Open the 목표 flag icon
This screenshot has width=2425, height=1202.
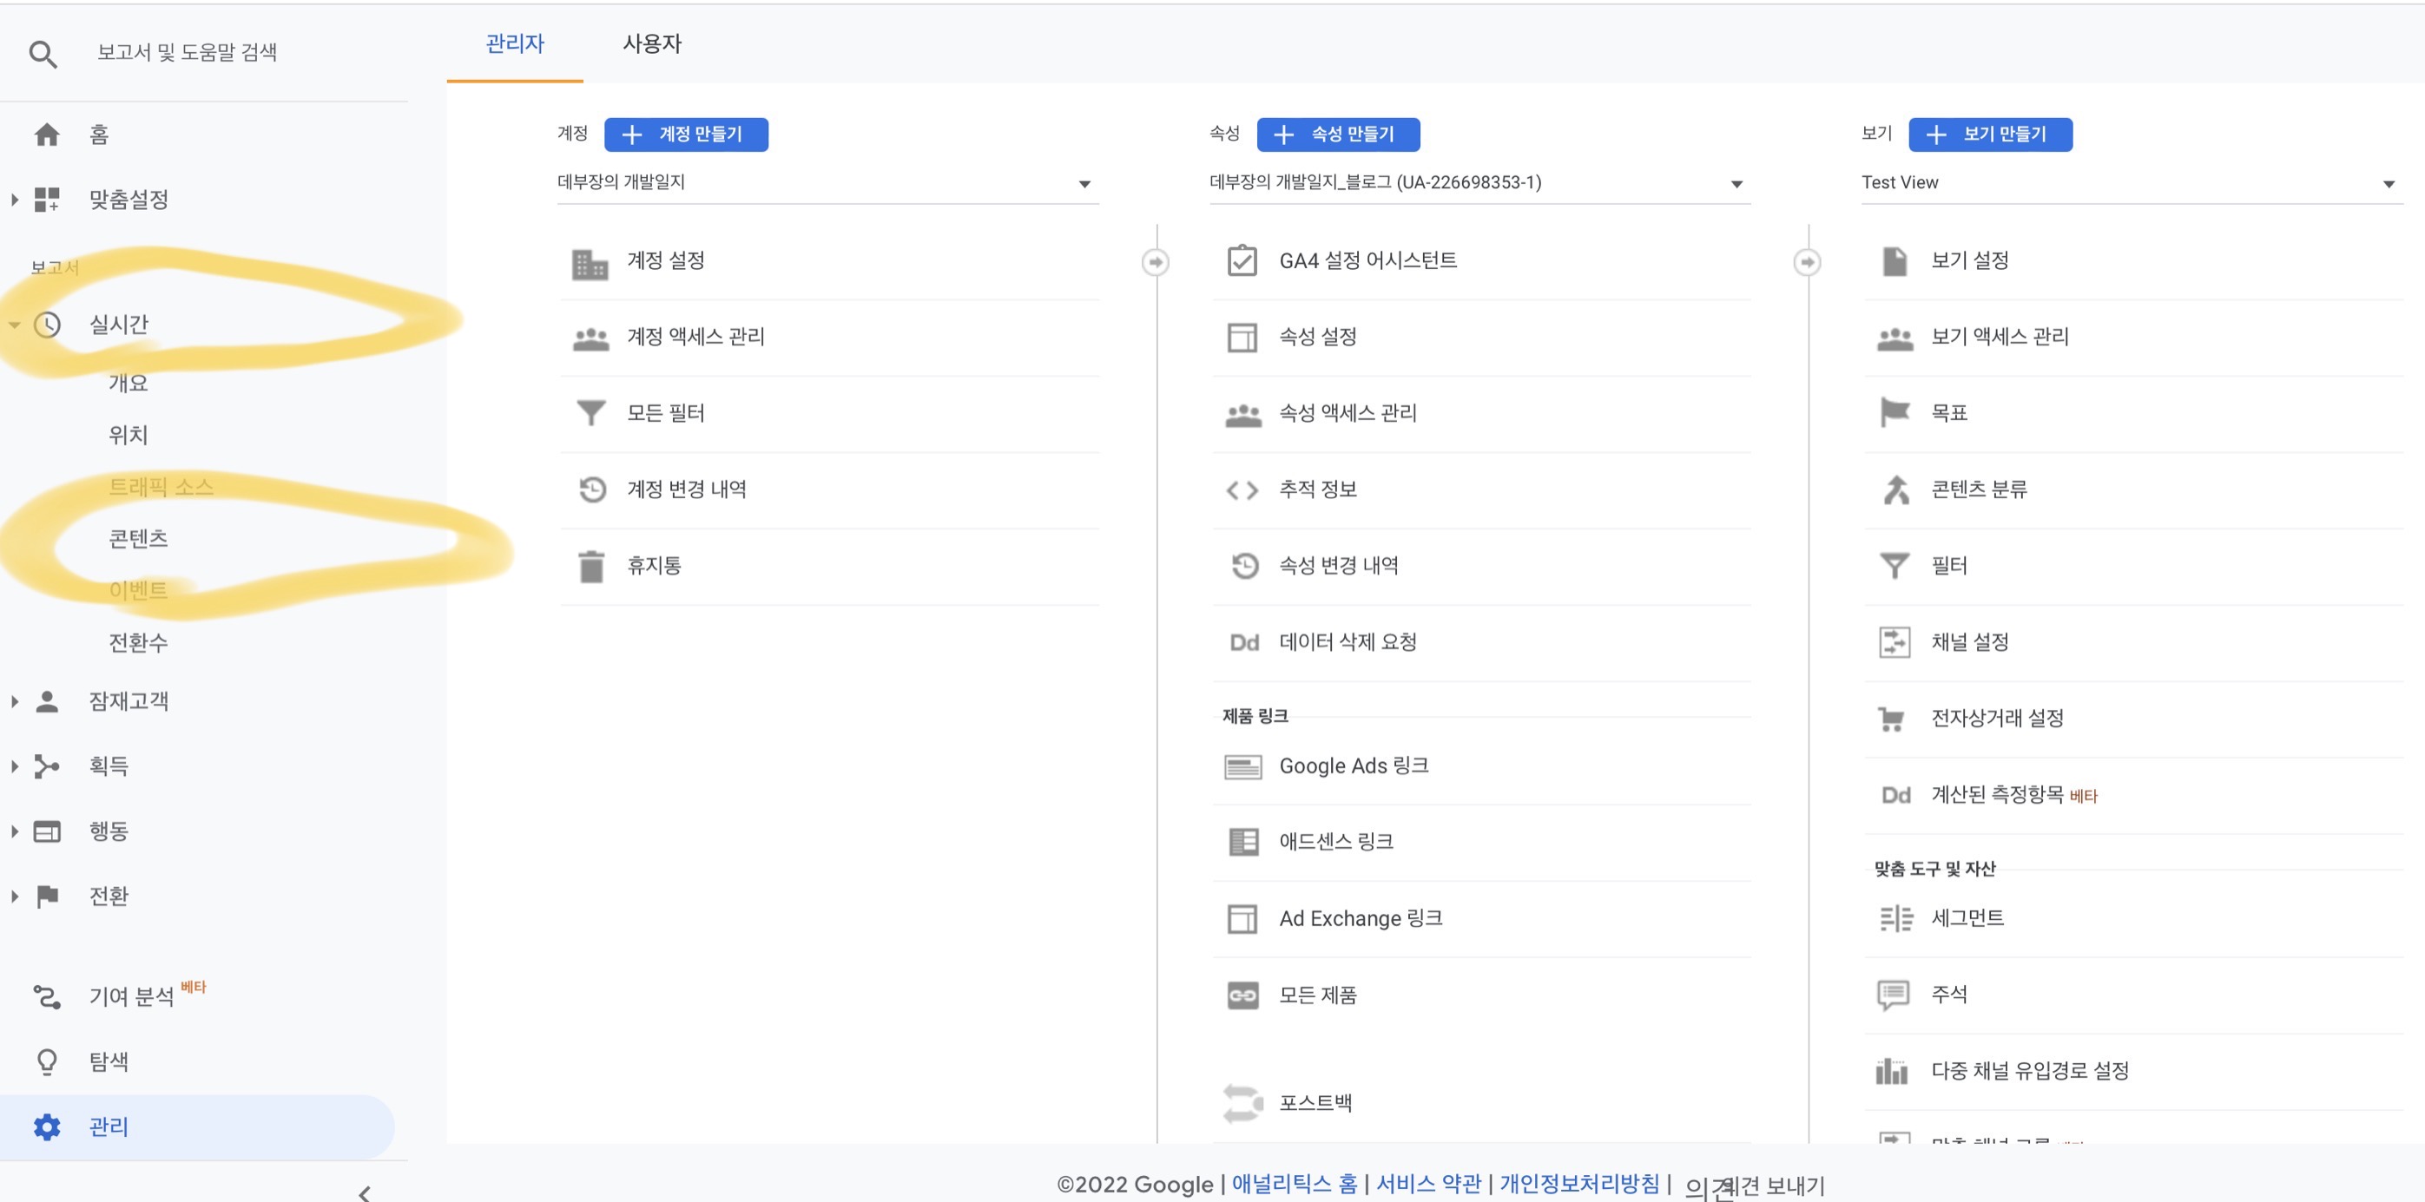tap(1894, 412)
